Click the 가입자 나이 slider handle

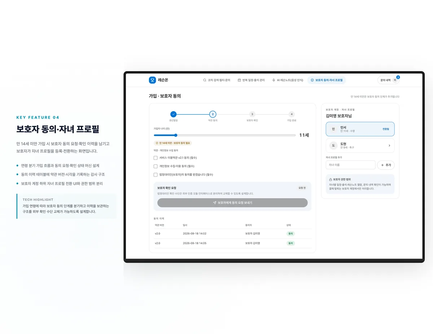click(176, 135)
